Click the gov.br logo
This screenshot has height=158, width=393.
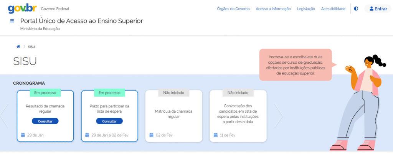click(x=22, y=8)
